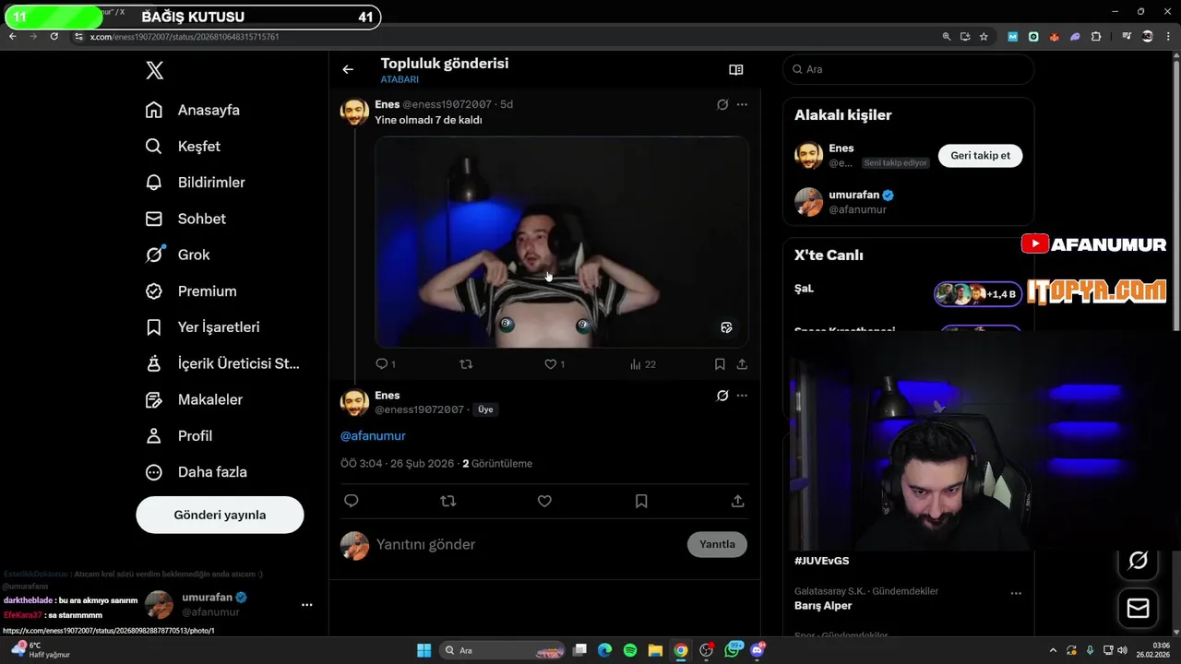Open Discord from the taskbar

(x=758, y=650)
